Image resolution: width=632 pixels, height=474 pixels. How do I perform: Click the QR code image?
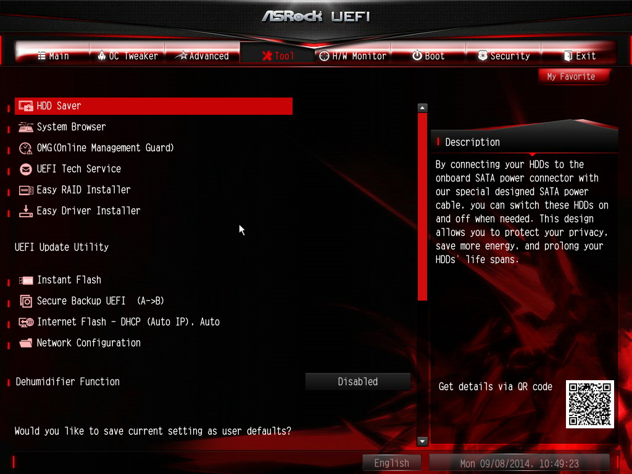589,404
